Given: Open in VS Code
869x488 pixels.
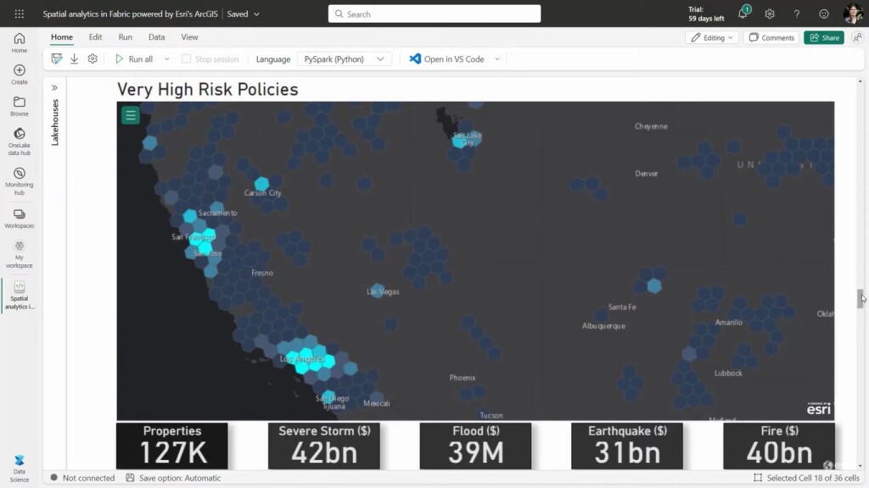Looking at the screenshot, I should [450, 58].
